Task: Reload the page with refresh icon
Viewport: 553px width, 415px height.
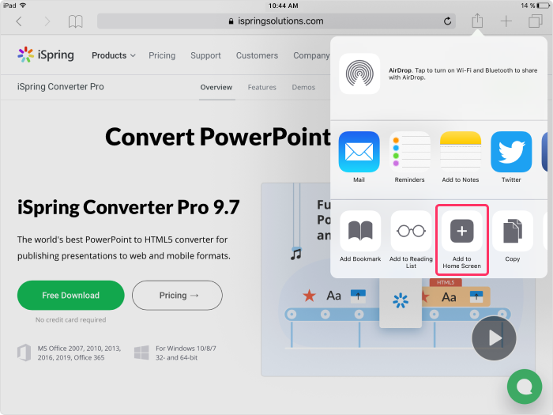Action: tap(447, 21)
